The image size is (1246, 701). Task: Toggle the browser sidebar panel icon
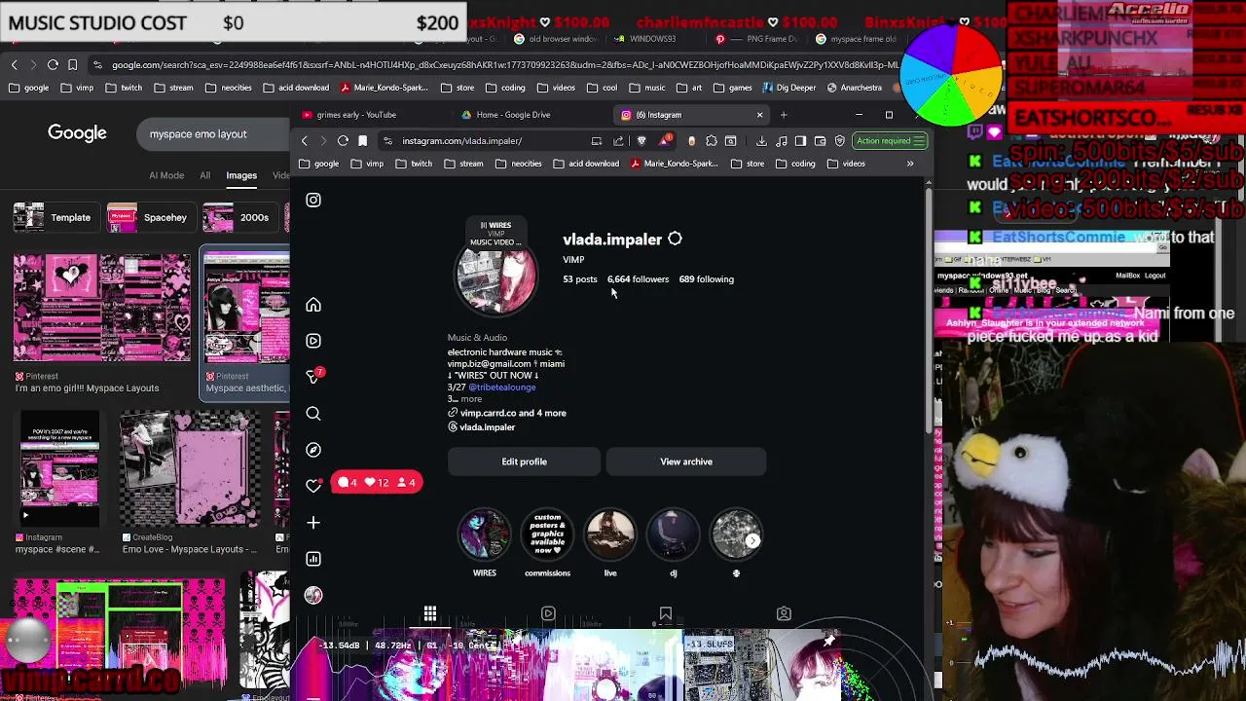[800, 141]
